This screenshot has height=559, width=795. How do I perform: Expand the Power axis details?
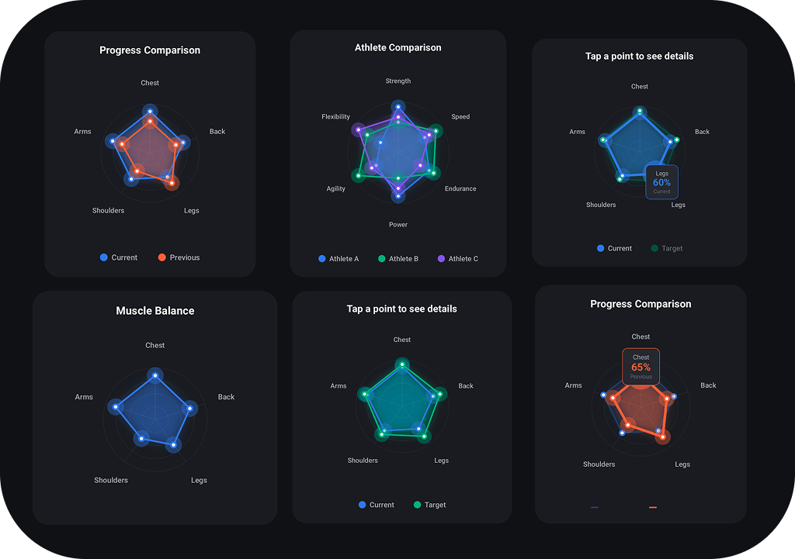point(398,224)
